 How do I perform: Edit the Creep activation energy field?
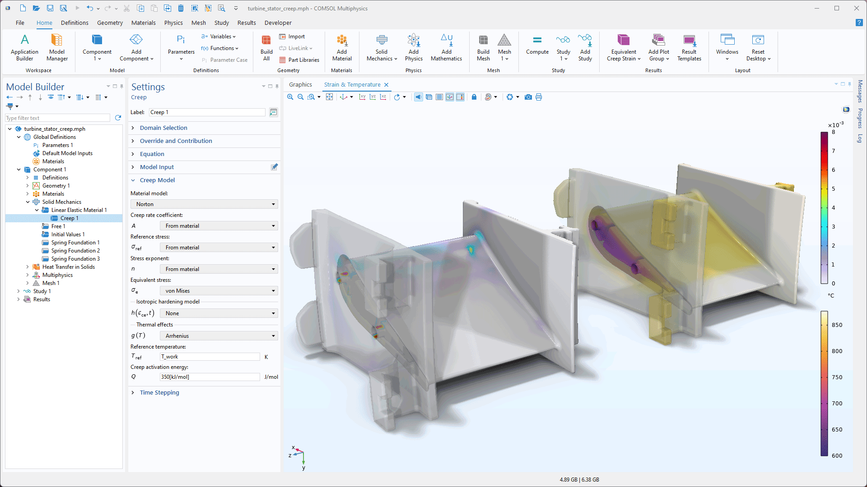(x=210, y=377)
